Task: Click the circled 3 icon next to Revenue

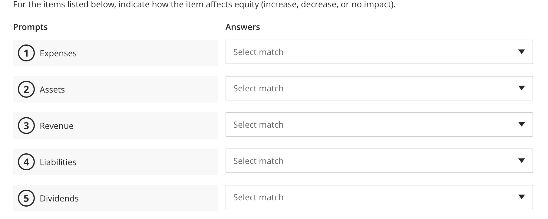Action: point(26,126)
